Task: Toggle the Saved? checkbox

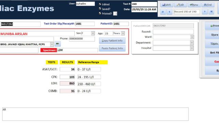Action: tap(100, 9)
